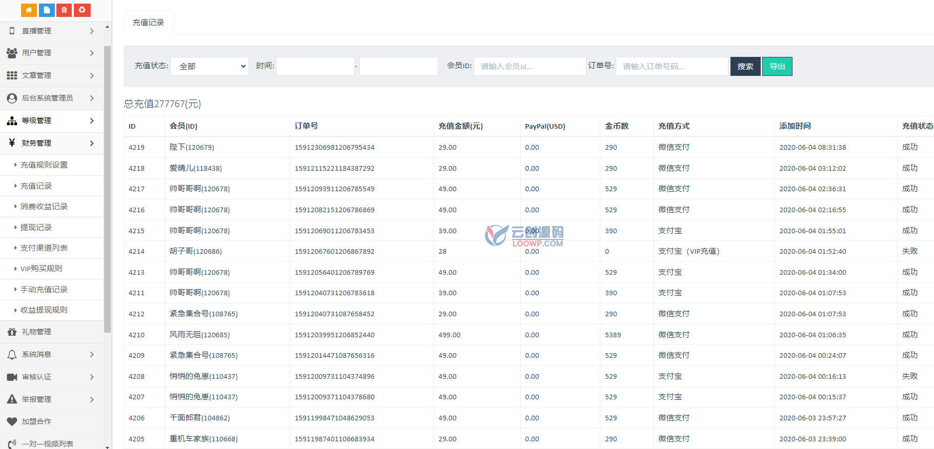Click the users icon beside 用户管理

click(x=12, y=53)
